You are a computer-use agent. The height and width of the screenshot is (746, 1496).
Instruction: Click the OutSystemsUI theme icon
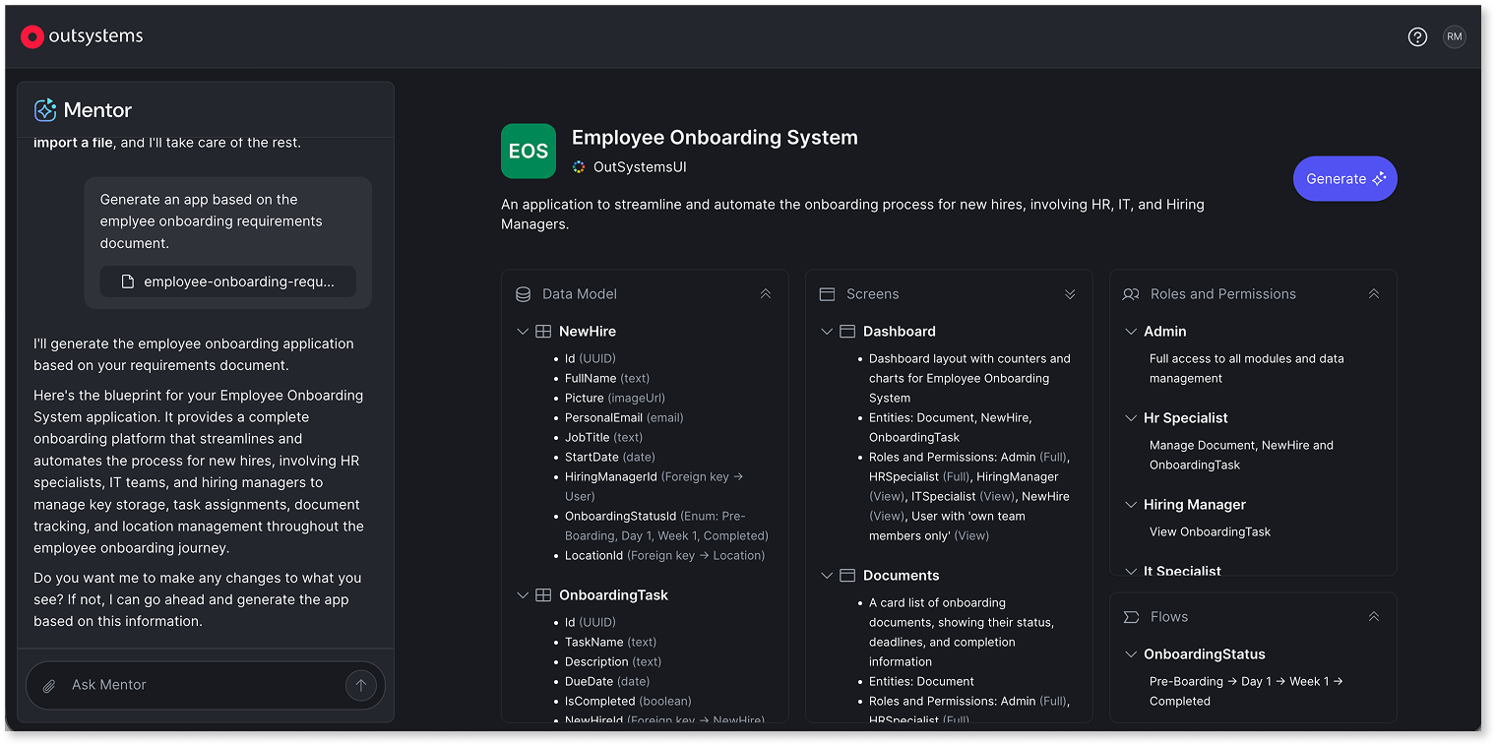pyautogui.click(x=579, y=167)
